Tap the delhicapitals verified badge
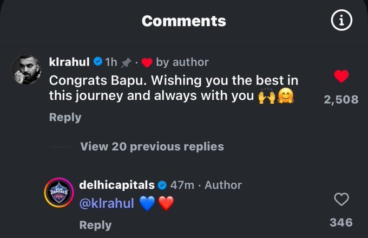Image resolution: width=368 pixels, height=238 pixels. [x=162, y=185]
